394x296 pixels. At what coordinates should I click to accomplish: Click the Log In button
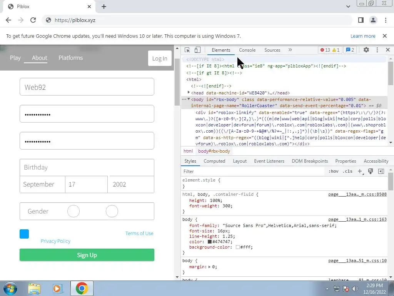point(160,59)
